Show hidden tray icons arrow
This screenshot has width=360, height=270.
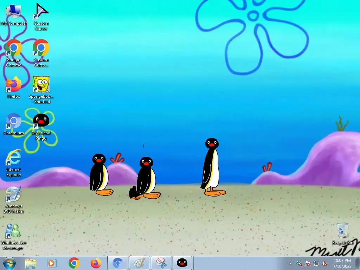[291, 264]
